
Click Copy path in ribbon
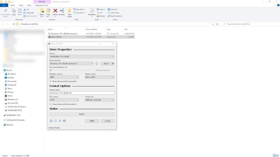28,13
